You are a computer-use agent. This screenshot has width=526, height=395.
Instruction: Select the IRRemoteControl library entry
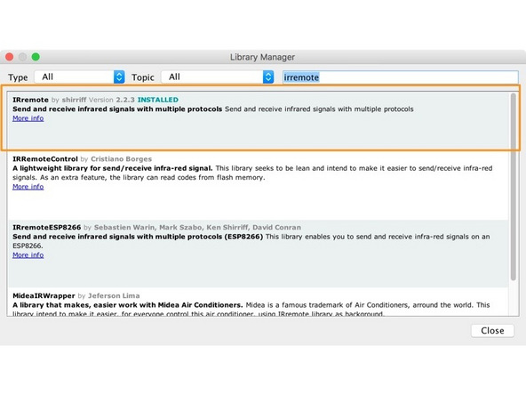[x=258, y=185]
